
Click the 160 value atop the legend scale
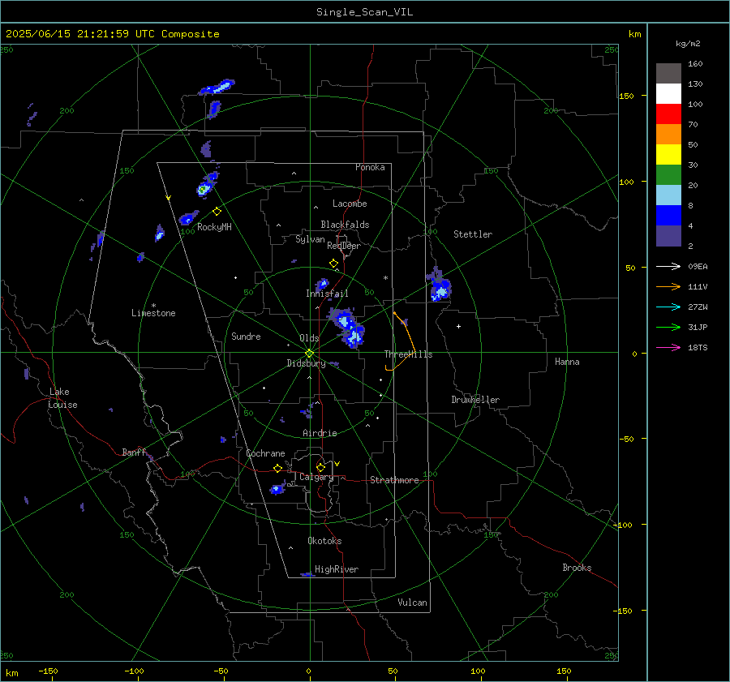[x=696, y=64]
